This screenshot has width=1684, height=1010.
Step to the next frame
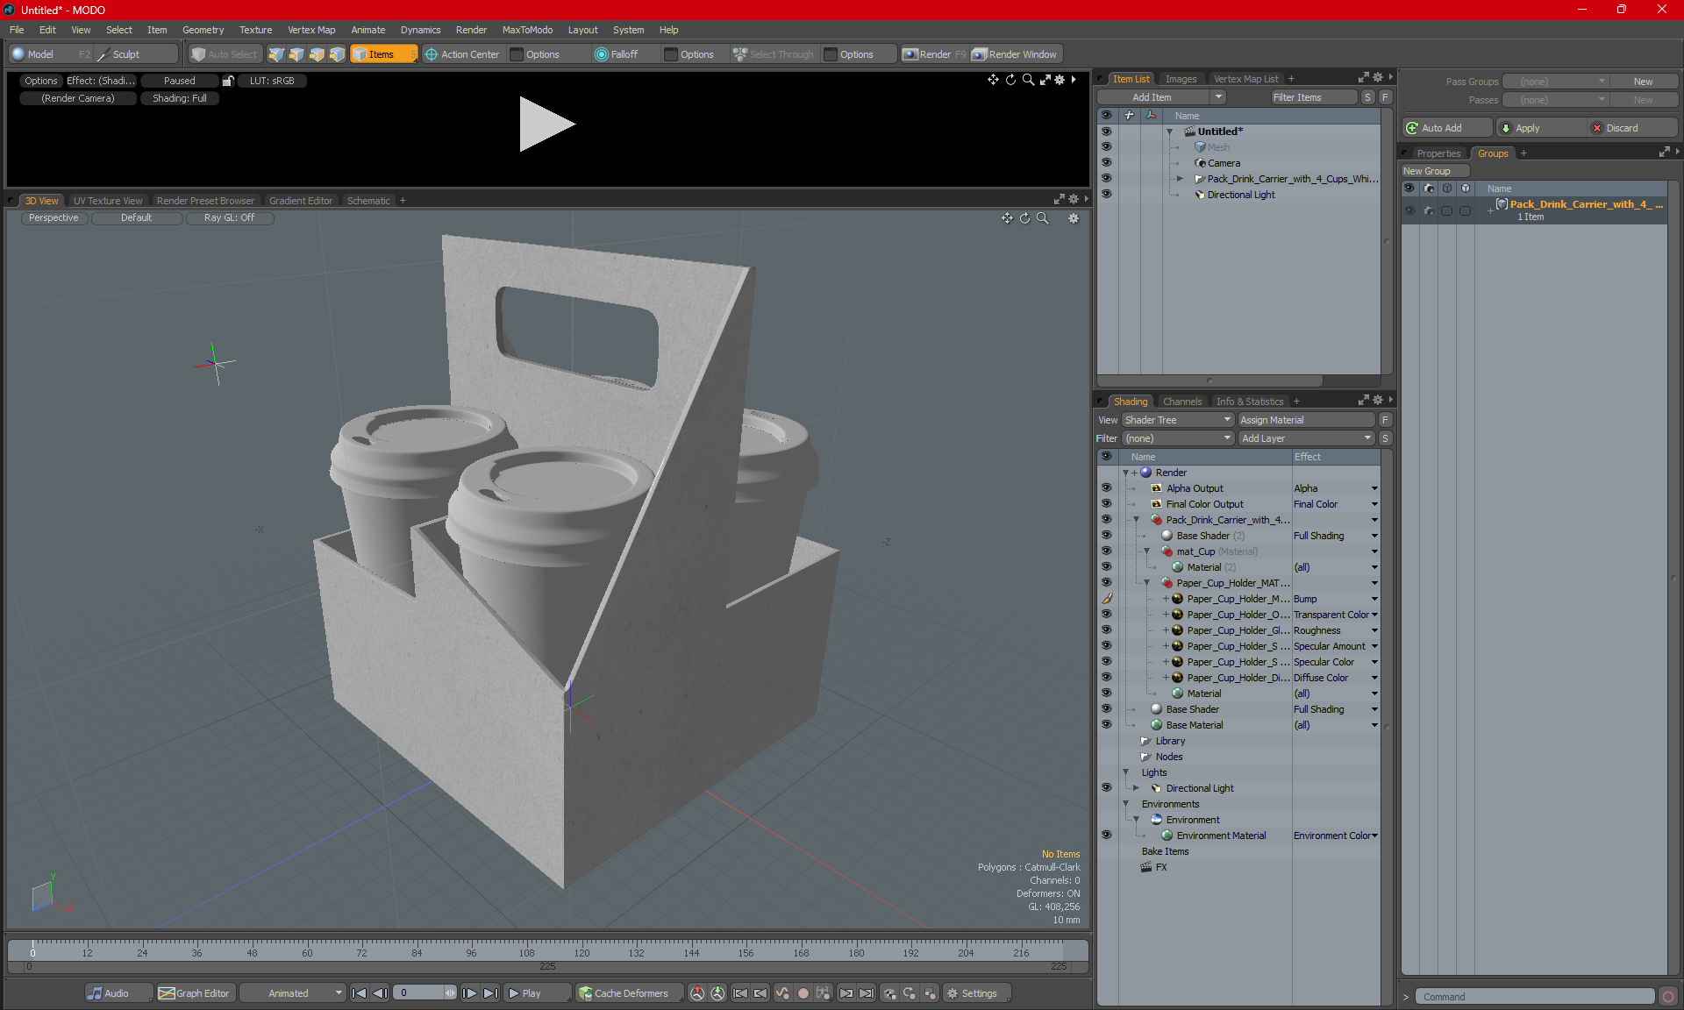click(x=470, y=993)
